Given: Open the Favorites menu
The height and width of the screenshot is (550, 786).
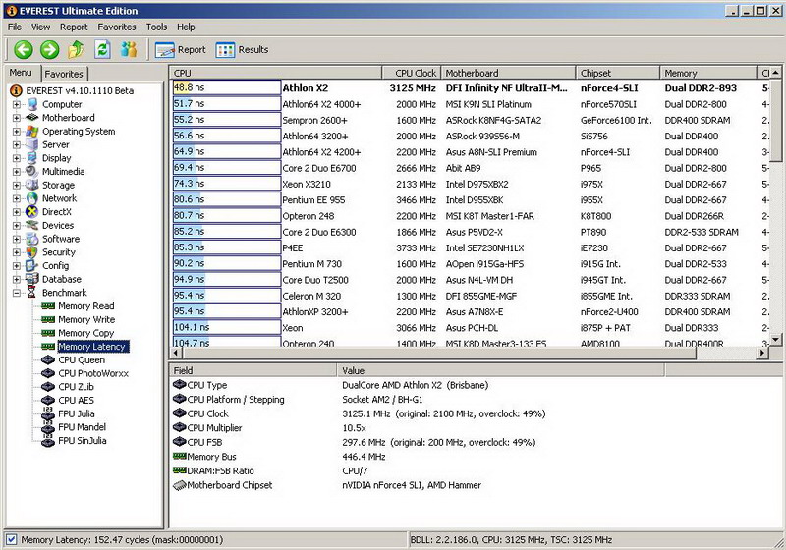Looking at the screenshot, I should 117,27.
